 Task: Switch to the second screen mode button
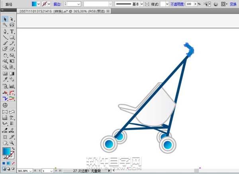[x=8, y=169]
